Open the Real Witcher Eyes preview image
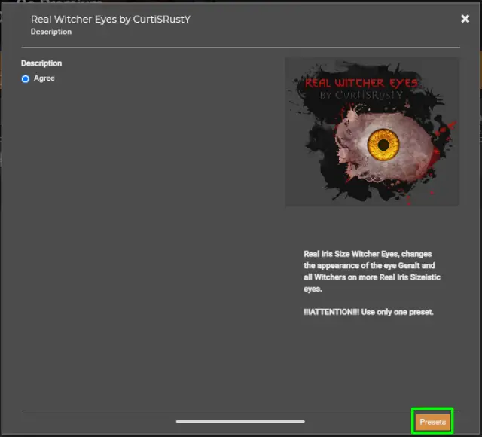 372,132
